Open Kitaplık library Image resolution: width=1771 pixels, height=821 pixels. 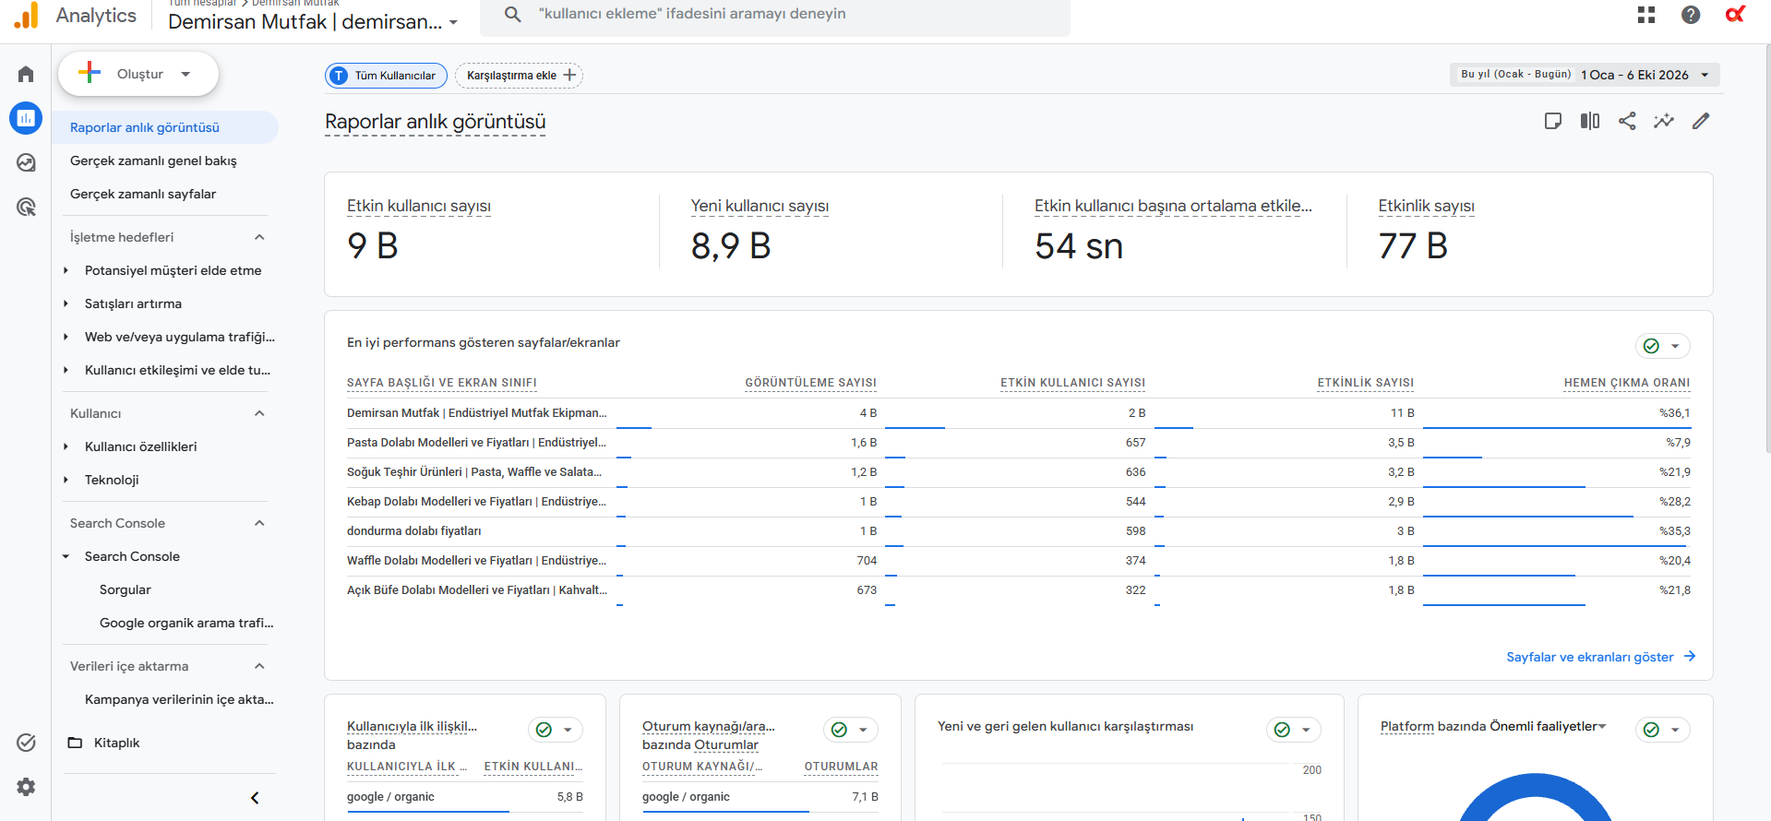tap(117, 743)
